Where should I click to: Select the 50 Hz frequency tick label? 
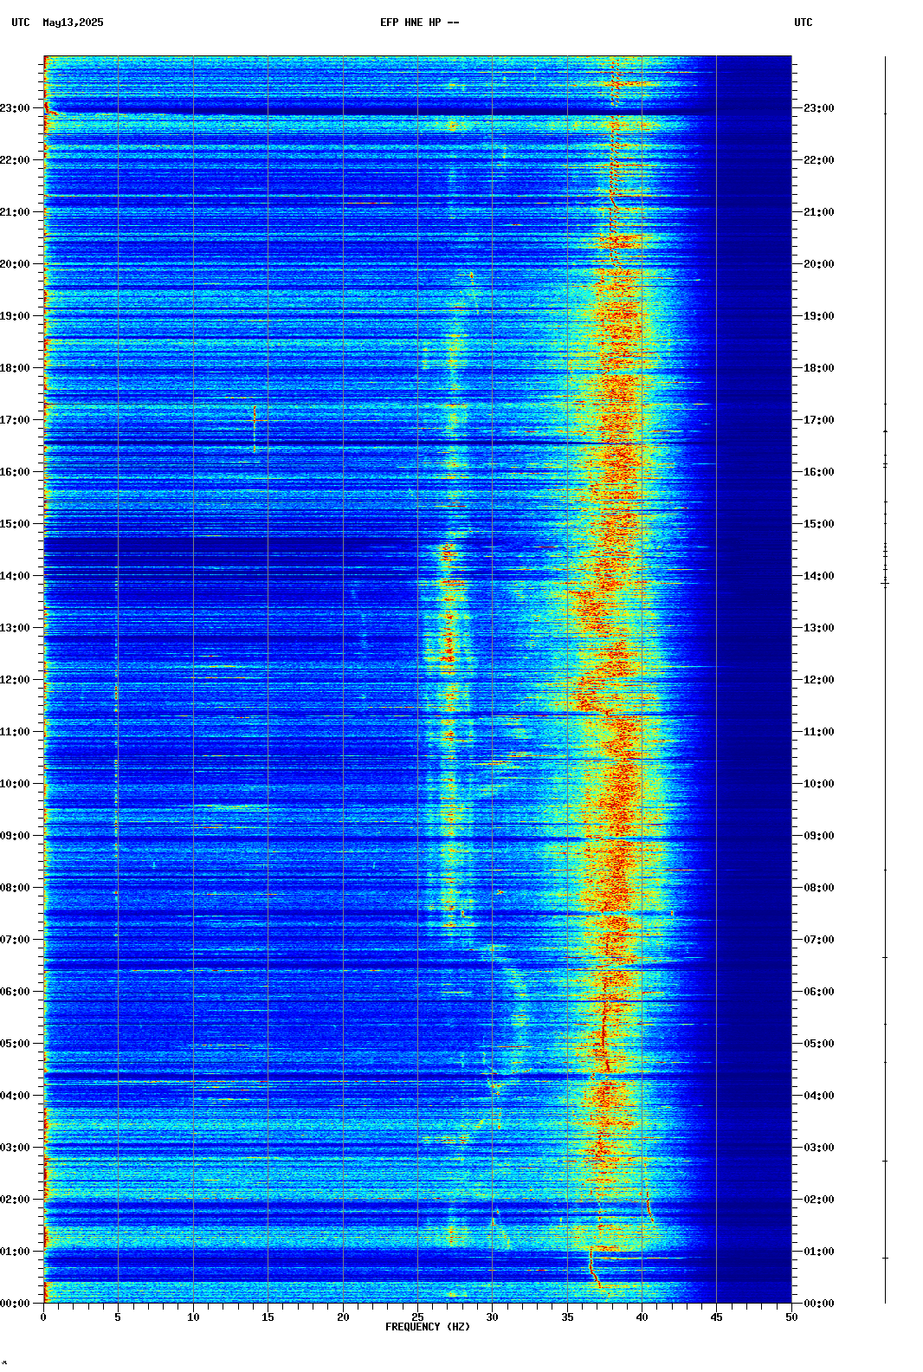click(x=791, y=1317)
